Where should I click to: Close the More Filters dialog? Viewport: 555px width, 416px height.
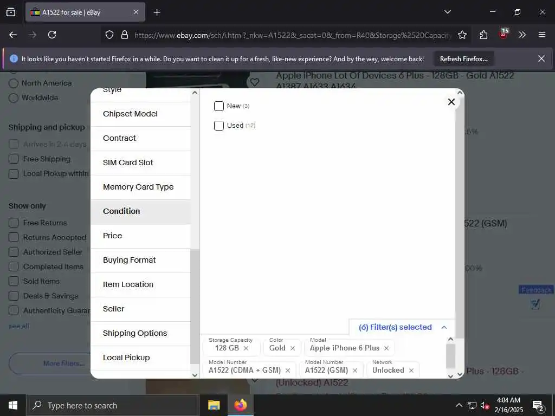click(x=451, y=102)
